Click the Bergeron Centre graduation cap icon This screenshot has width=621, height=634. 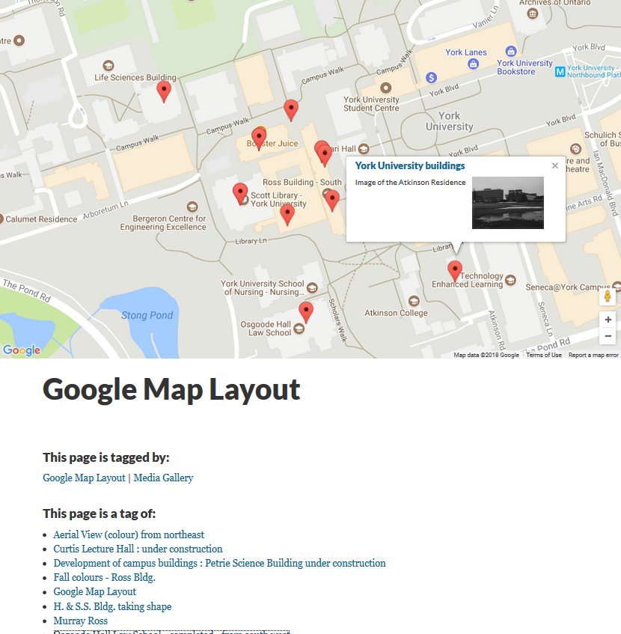click(192, 207)
